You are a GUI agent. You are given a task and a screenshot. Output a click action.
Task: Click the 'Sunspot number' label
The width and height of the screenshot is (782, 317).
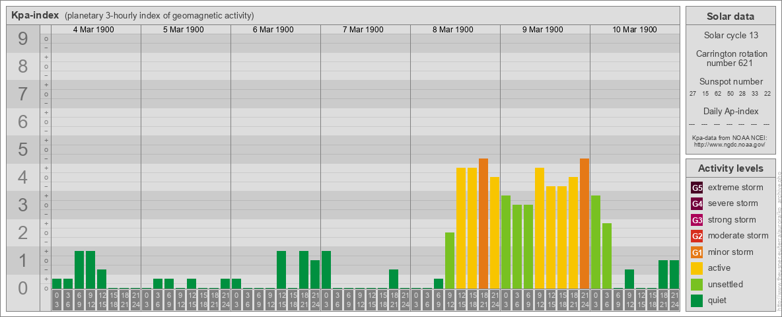point(730,82)
